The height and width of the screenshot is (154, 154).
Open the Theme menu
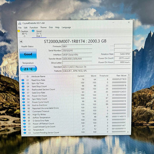(x=43, y=27)
